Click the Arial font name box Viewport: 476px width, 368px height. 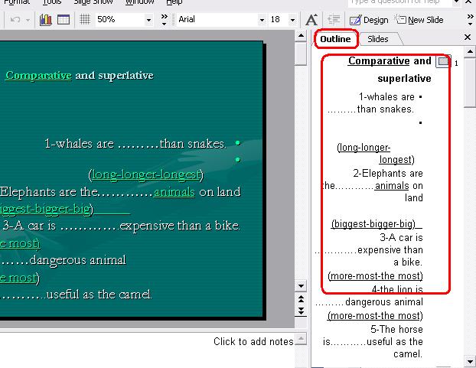click(x=217, y=20)
